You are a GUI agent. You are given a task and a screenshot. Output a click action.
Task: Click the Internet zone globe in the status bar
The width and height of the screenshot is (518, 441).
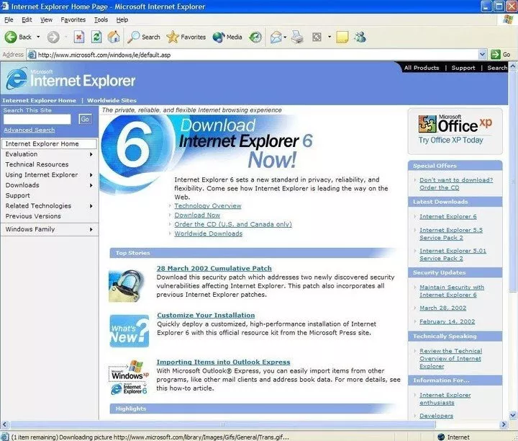click(x=441, y=437)
